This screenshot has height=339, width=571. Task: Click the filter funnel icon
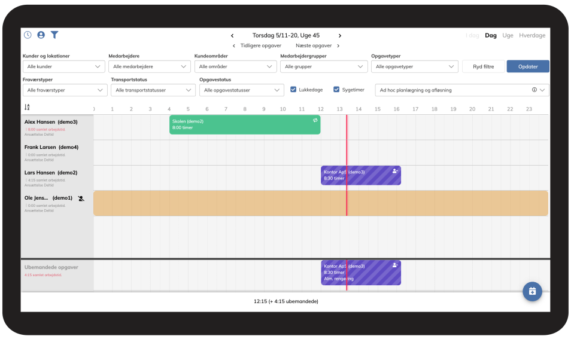point(54,35)
